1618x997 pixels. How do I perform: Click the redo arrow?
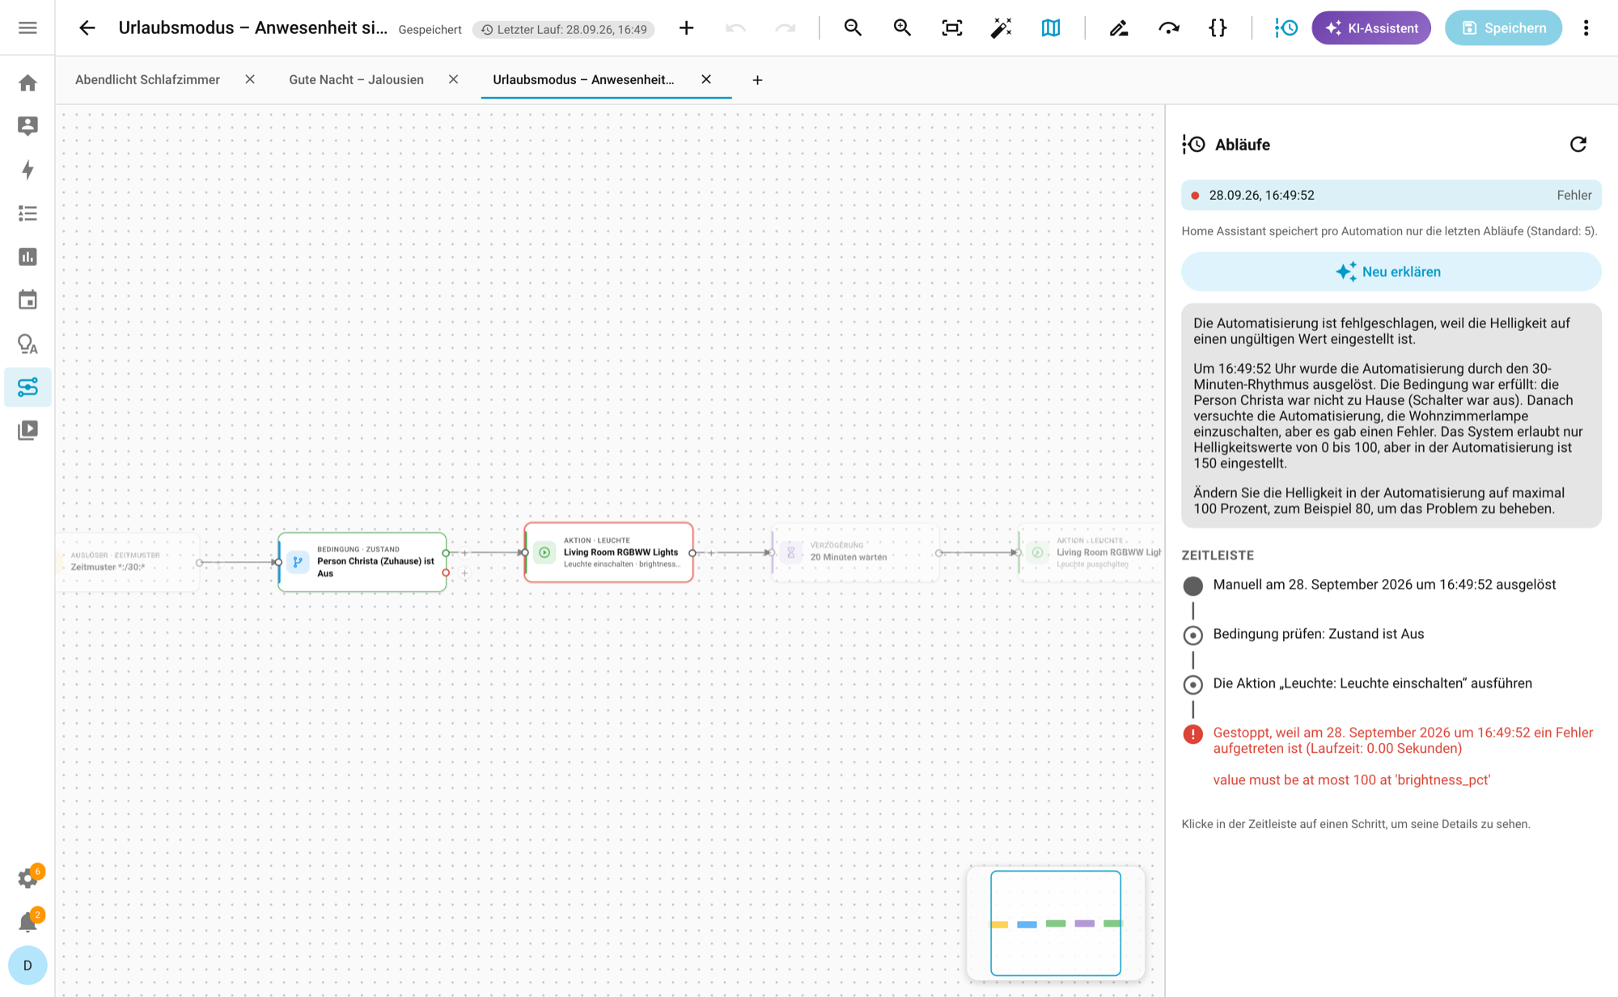point(785,27)
